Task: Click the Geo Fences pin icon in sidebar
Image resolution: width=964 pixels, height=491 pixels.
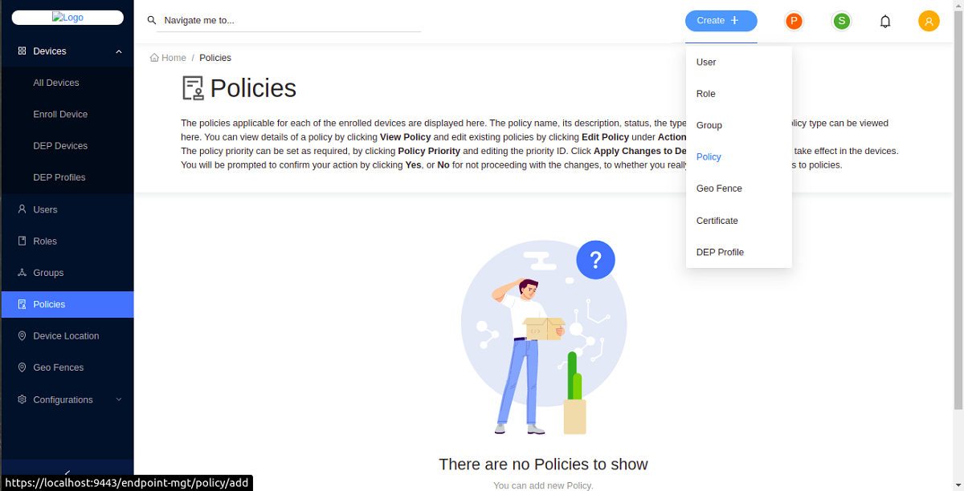Action: pyautogui.click(x=22, y=367)
